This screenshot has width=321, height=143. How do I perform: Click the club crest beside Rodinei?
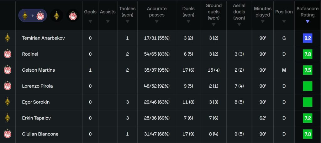[x=8, y=54]
